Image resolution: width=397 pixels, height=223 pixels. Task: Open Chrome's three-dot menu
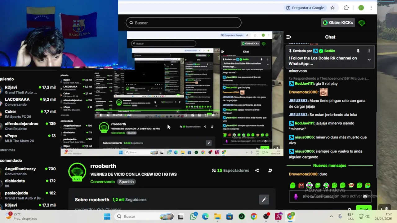coord(371,8)
